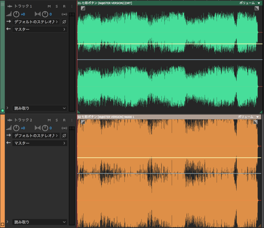Click the orange Track 2 color square
264x228 pixels.
[3, 224]
